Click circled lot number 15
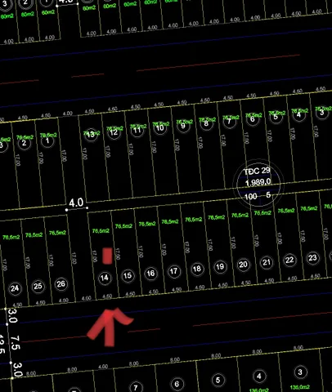Screen dimensions: 332x392 (x=128, y=276)
